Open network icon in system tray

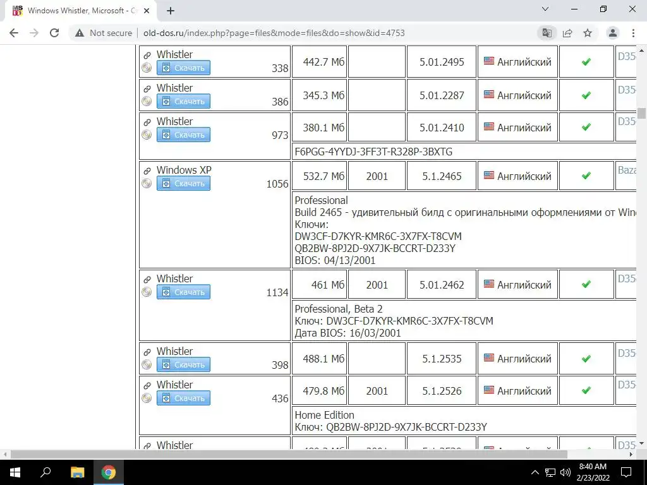coord(550,472)
